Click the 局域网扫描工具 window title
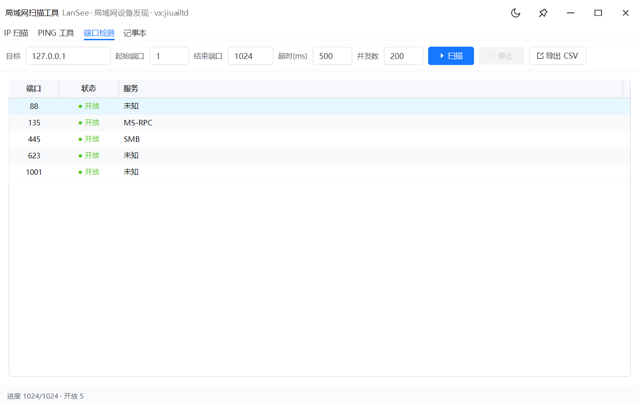 tap(32, 13)
